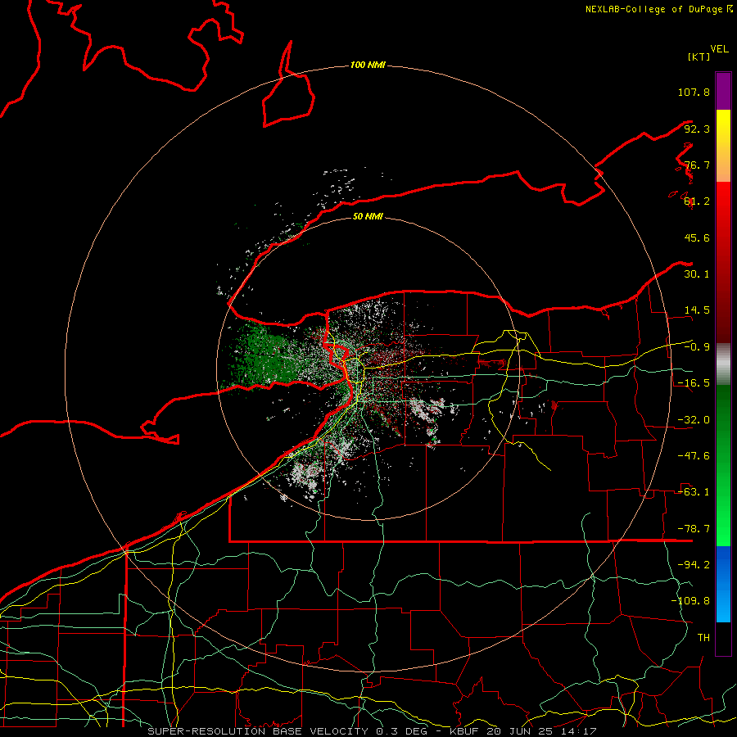Select the -32.0 value on velocity scale
The width and height of the screenshot is (737, 737).
pyautogui.click(x=694, y=420)
